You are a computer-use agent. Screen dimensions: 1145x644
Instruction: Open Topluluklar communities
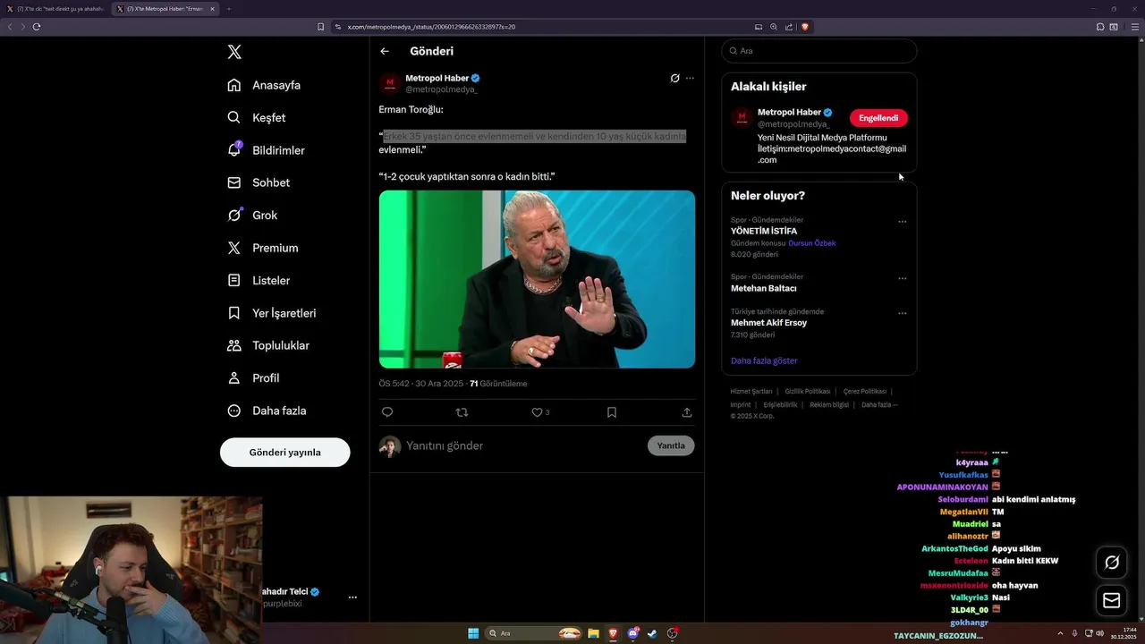coord(268,345)
